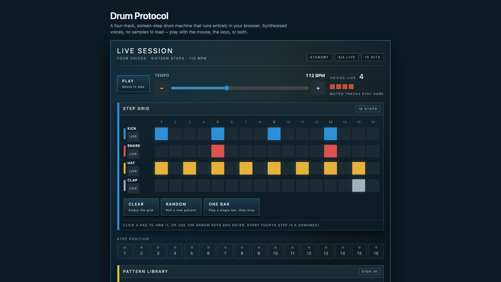Disarm the Hat pad on step 3
501x282 pixels.
[189, 168]
